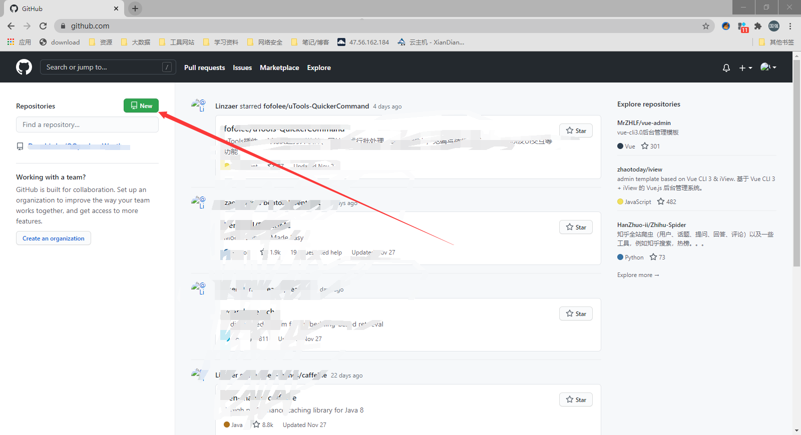Open the 学习资料 bookmark folder
The width and height of the screenshot is (801, 435).
(221, 42)
